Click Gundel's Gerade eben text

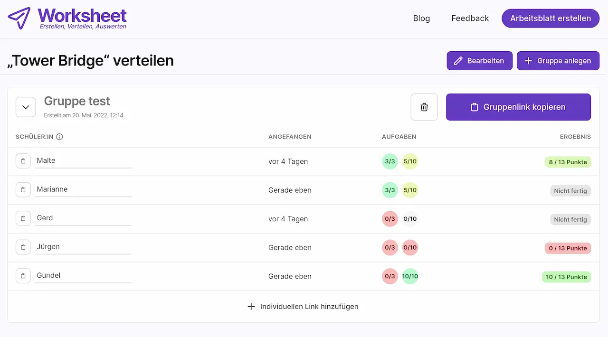[290, 276]
